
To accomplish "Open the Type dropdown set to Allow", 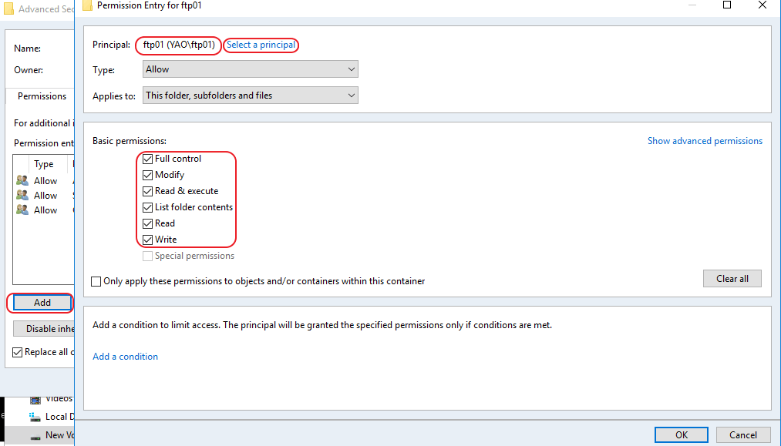I will tap(250, 69).
